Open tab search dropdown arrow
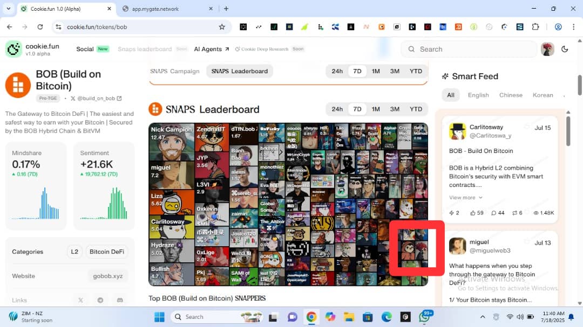This screenshot has width=583, height=327. (8, 9)
